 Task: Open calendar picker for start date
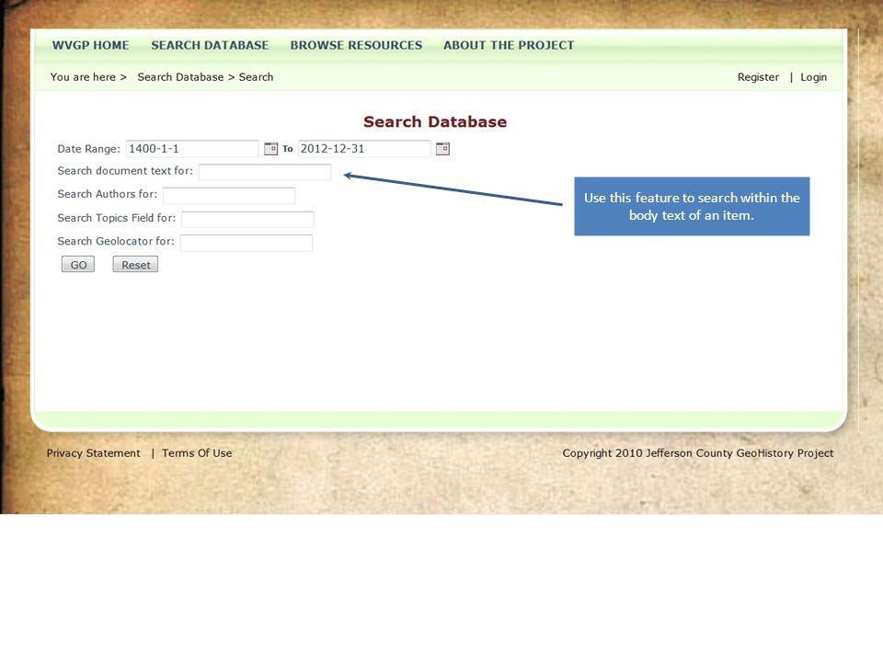270,149
